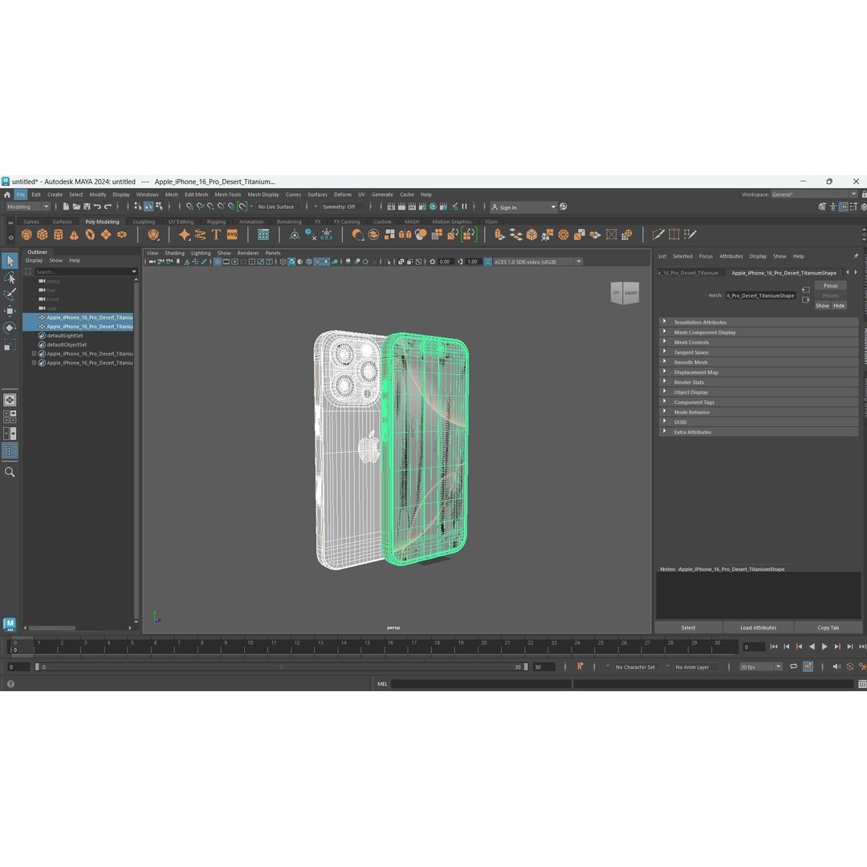
Task: Create a polygon cube from the shelf
Action: click(42, 234)
